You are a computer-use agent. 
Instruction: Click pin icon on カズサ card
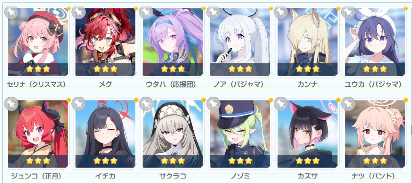[281, 103]
